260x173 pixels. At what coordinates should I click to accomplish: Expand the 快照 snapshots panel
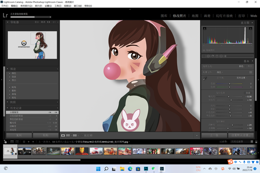(8, 102)
